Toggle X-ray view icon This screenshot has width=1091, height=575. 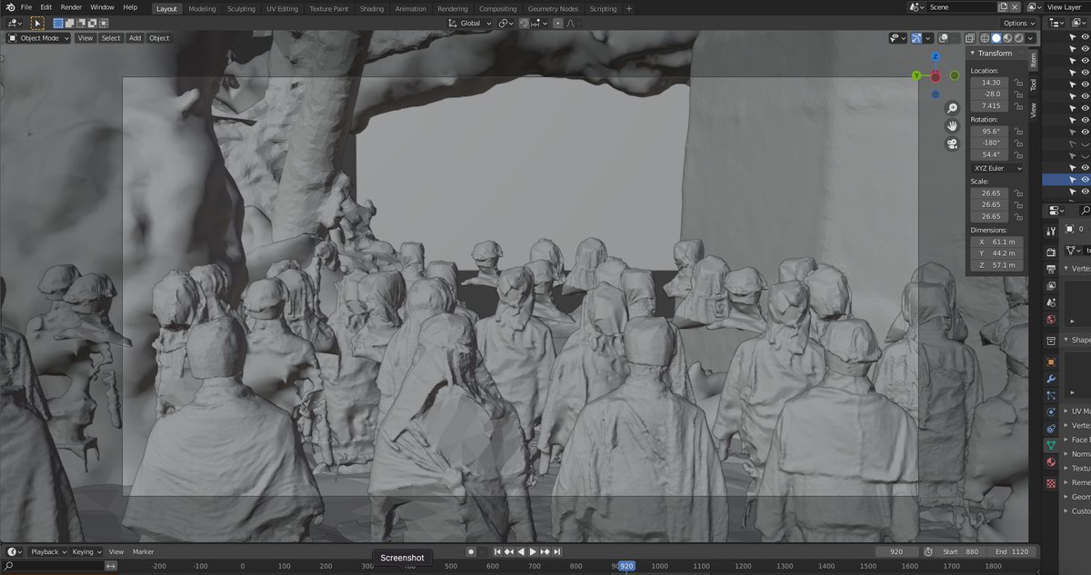click(x=969, y=38)
